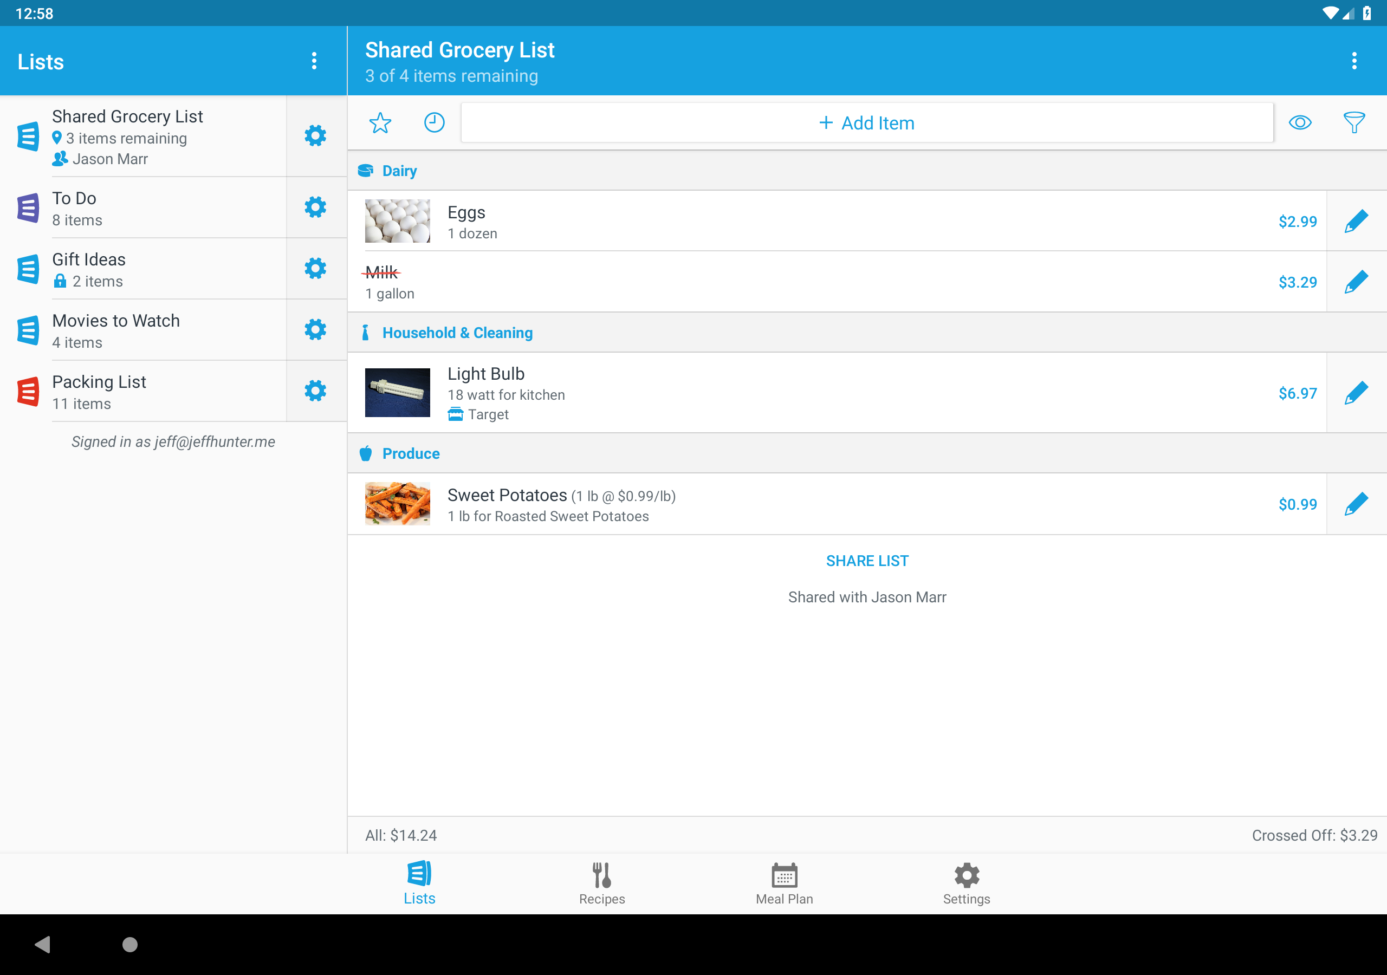
Task: Click the Gift Ideas list icon
Action: pyautogui.click(x=28, y=269)
